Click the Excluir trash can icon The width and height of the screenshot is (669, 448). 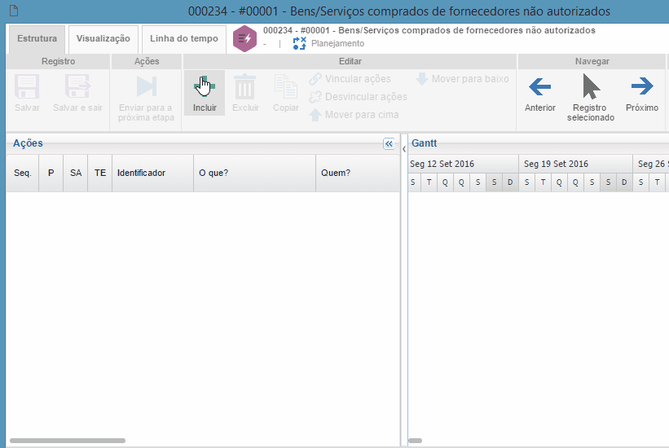[245, 88]
